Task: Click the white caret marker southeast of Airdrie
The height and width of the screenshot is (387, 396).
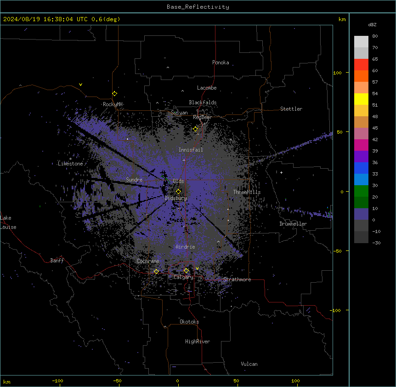Action: click(x=219, y=242)
